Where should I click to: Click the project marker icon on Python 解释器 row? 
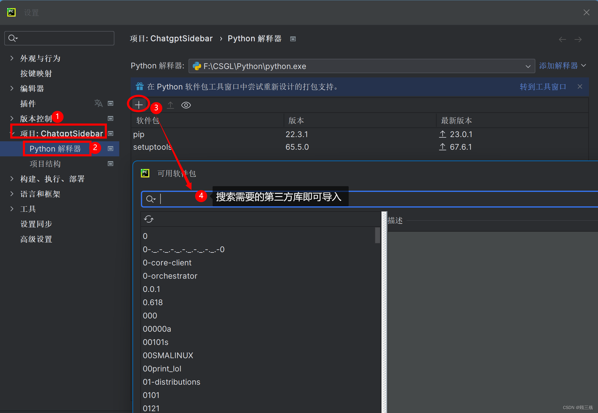click(x=111, y=149)
